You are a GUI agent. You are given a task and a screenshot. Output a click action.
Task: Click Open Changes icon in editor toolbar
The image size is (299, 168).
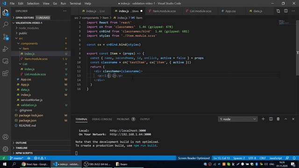tap(278, 11)
